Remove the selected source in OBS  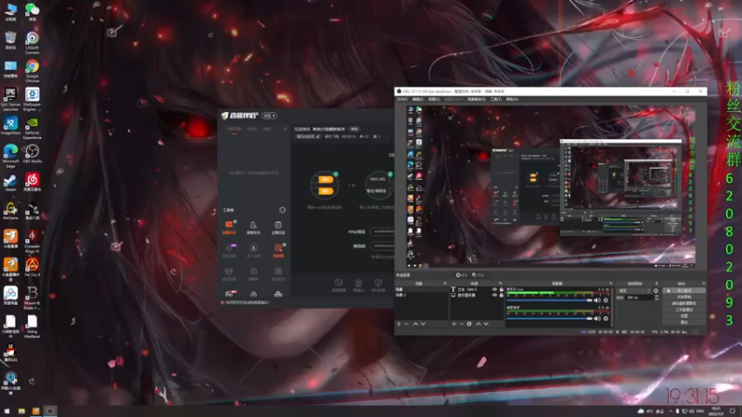(461, 323)
